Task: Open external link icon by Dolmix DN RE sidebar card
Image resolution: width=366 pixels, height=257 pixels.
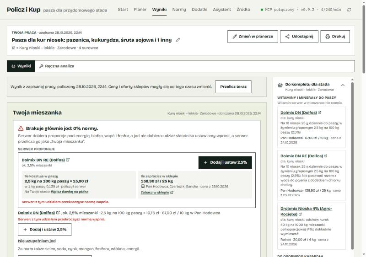Action: pos(326,156)
